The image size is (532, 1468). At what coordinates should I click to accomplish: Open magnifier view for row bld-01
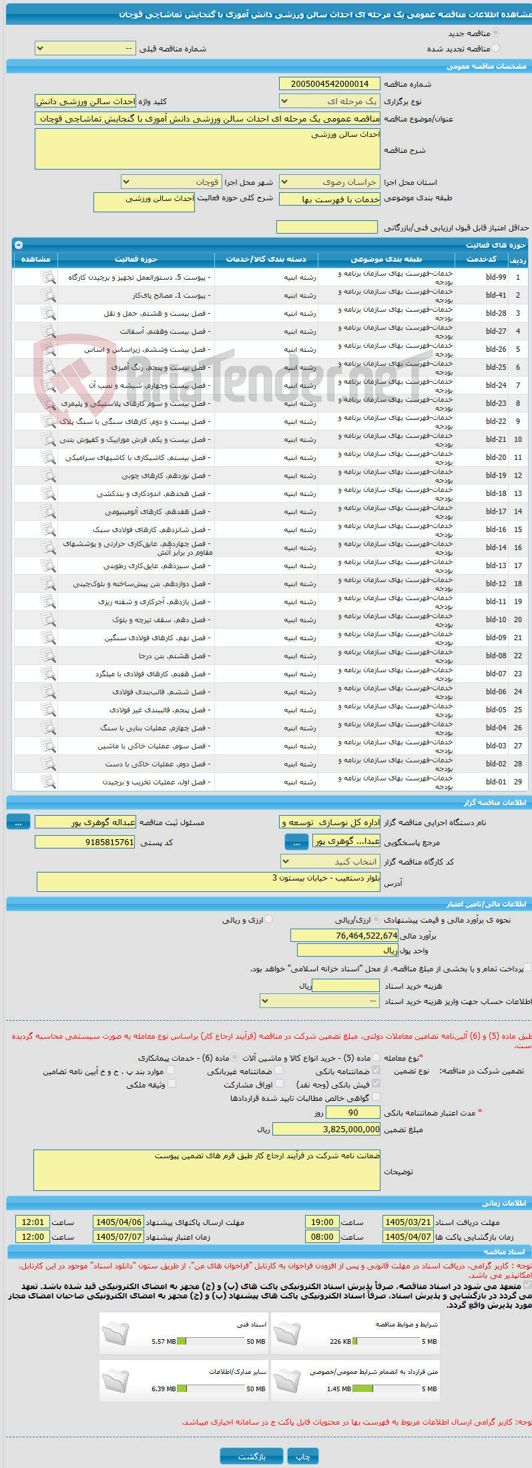[x=48, y=782]
